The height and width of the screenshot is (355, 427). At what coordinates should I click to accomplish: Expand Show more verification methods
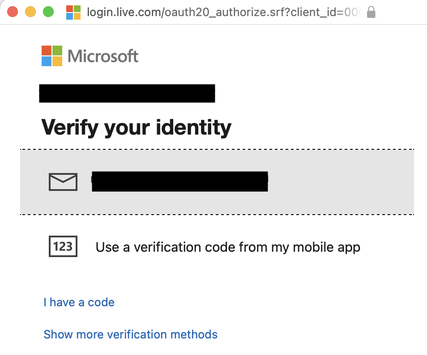(130, 334)
